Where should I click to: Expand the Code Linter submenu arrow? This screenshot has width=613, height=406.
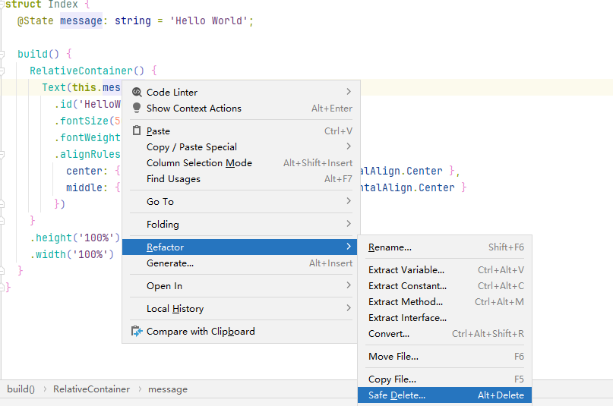pyautogui.click(x=349, y=93)
